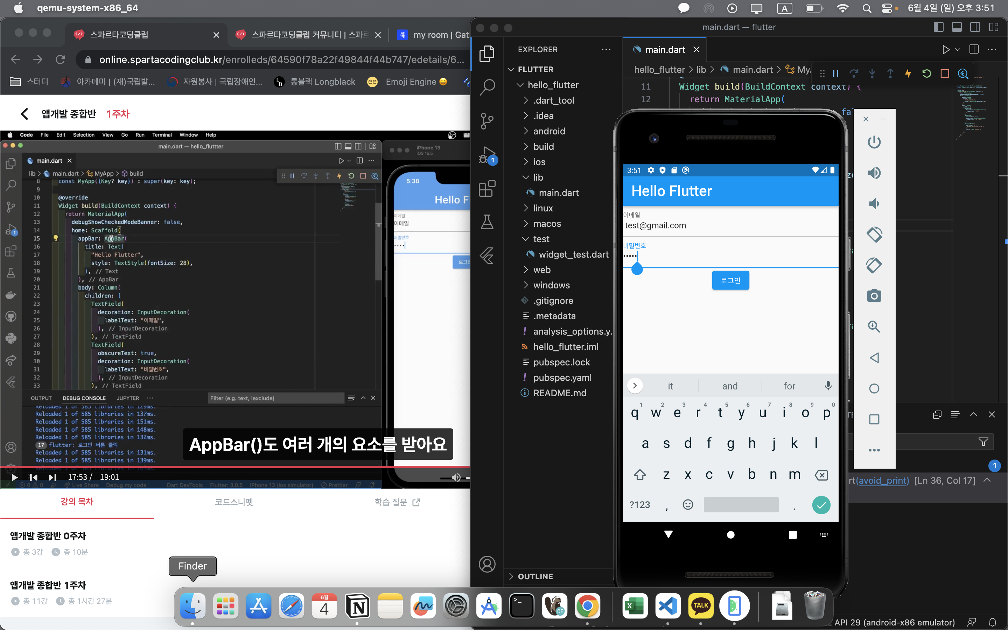Screen dimensions: 1008x630
Task: Click the green Hot Restart icon
Action: (926, 74)
